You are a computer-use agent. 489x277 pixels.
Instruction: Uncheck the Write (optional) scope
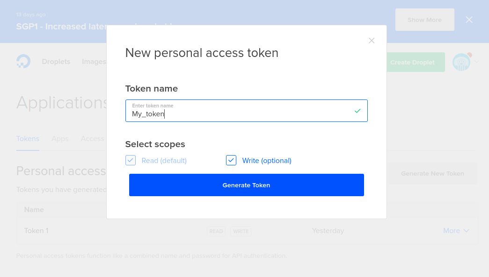231,161
